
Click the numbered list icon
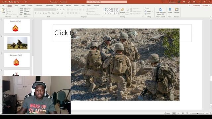pos(73,10)
